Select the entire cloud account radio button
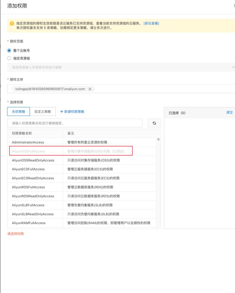Viewport: 235px width, 293px height. click(9, 50)
